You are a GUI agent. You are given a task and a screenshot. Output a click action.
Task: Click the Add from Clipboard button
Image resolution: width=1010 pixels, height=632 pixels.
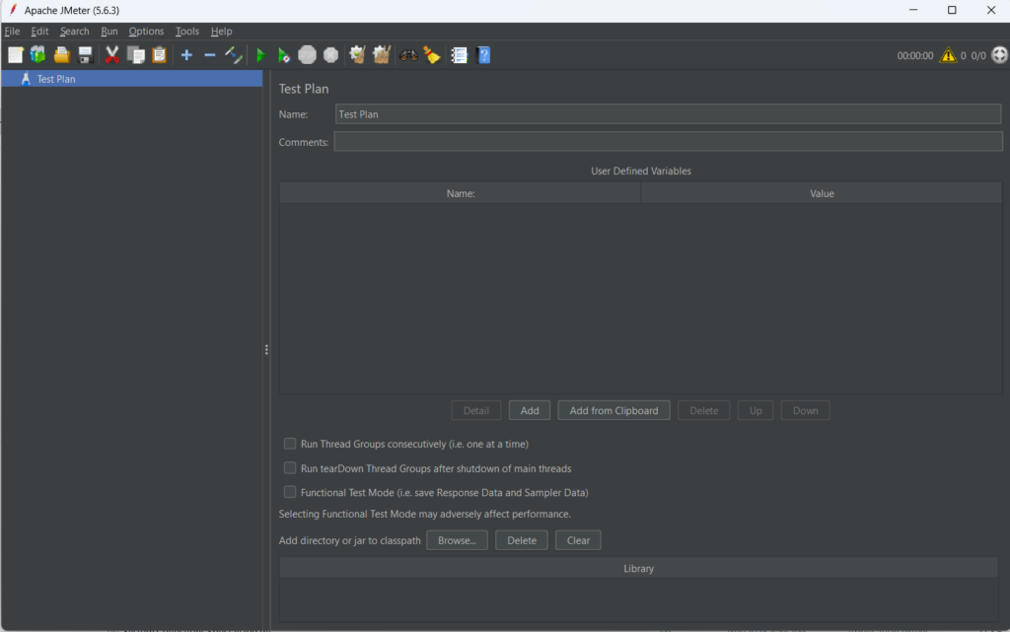click(x=613, y=410)
